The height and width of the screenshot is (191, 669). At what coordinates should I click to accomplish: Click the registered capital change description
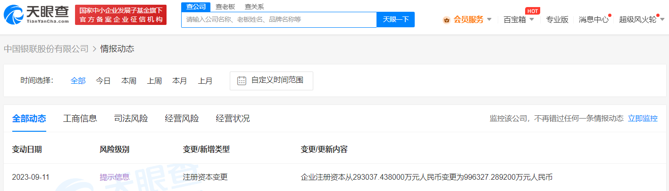[426, 177]
